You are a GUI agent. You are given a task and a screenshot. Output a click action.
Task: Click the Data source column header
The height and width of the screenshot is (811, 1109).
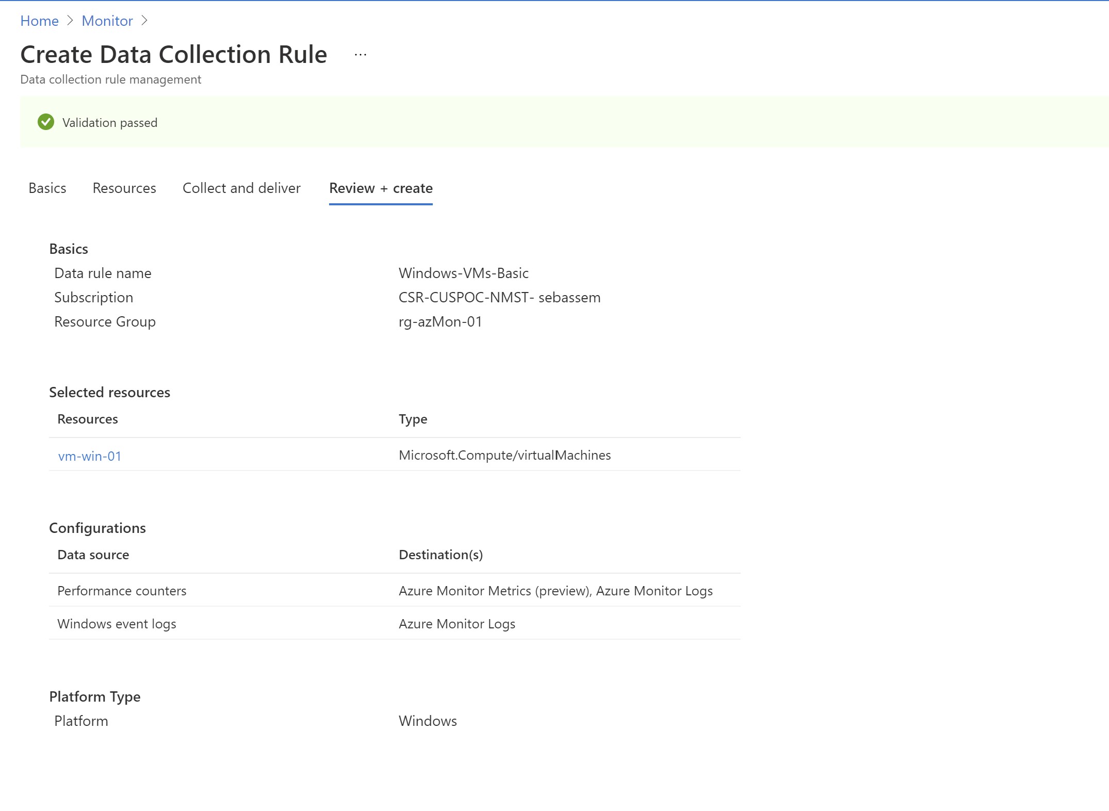point(93,555)
